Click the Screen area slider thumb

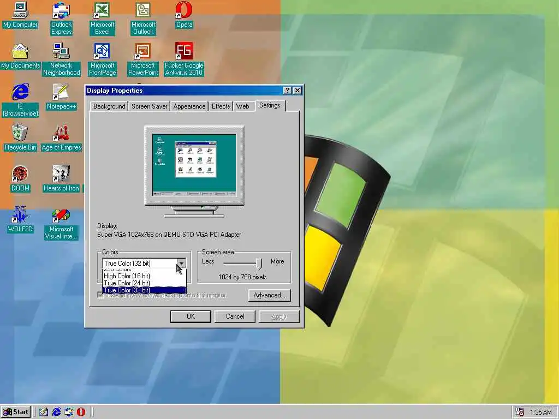(x=259, y=264)
